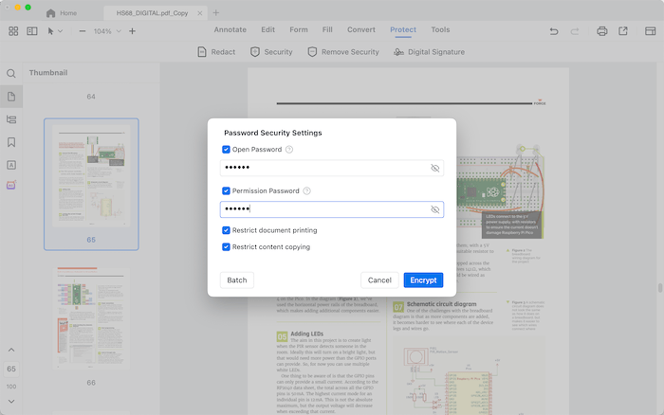Open the cursor tool dropdown arrow
Image resolution: width=664 pixels, height=415 pixels.
click(62, 32)
